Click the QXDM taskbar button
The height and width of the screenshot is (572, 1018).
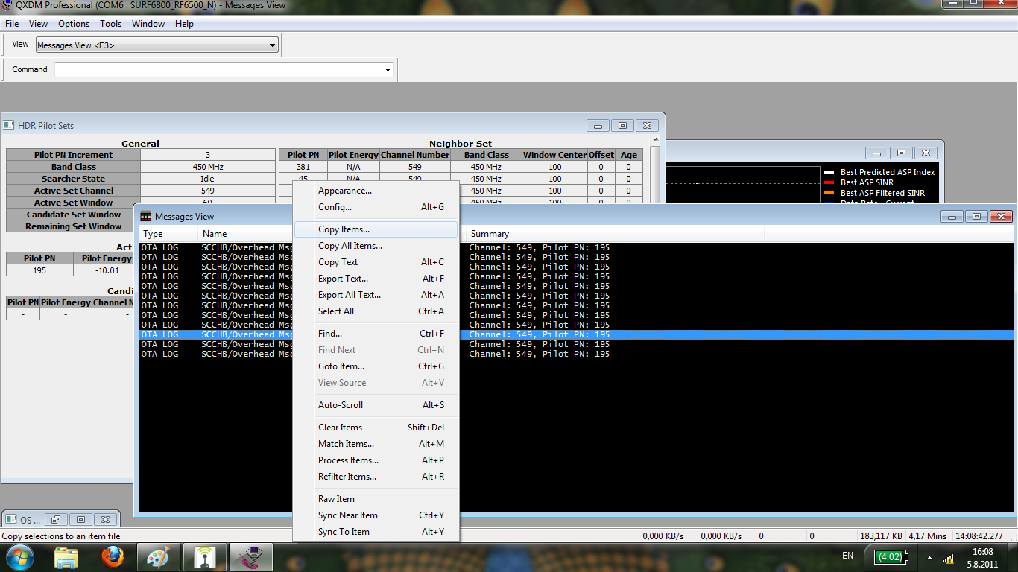(x=251, y=557)
